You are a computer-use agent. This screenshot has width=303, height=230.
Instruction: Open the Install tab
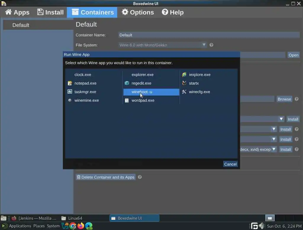click(50, 12)
